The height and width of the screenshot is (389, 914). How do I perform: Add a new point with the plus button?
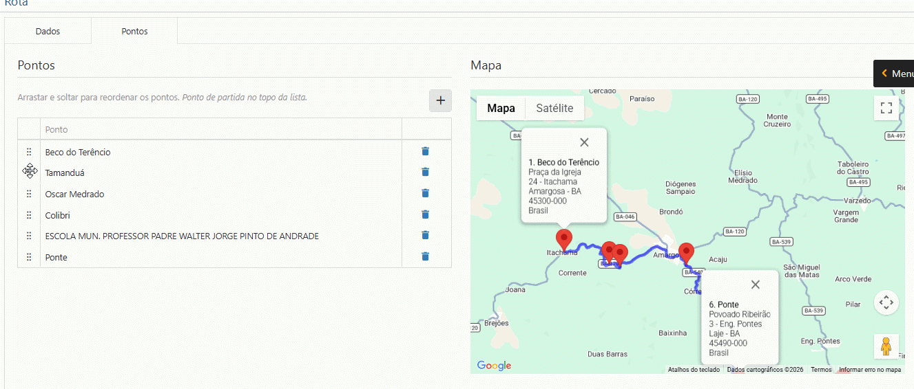tap(440, 100)
